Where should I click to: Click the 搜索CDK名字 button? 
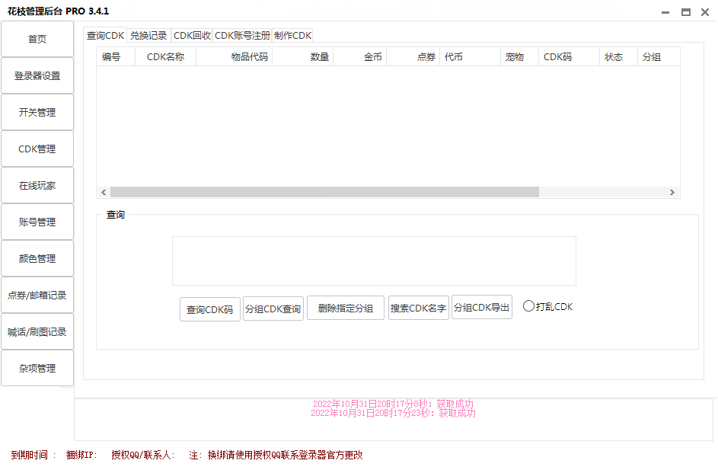click(x=418, y=308)
